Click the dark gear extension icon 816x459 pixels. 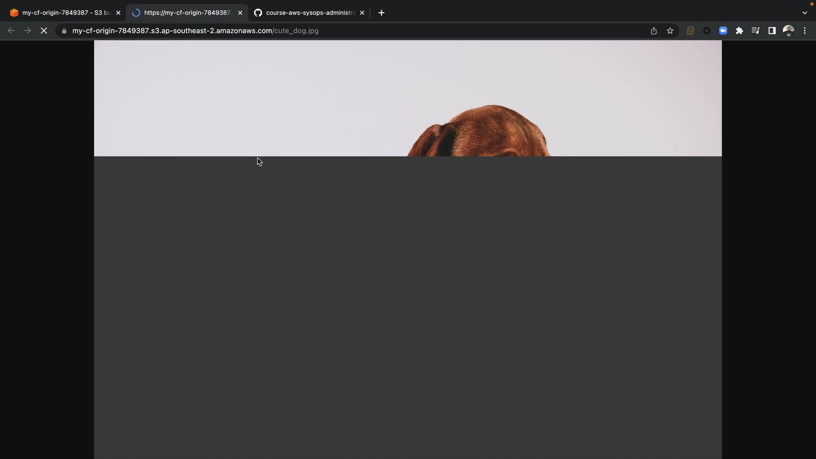click(707, 31)
